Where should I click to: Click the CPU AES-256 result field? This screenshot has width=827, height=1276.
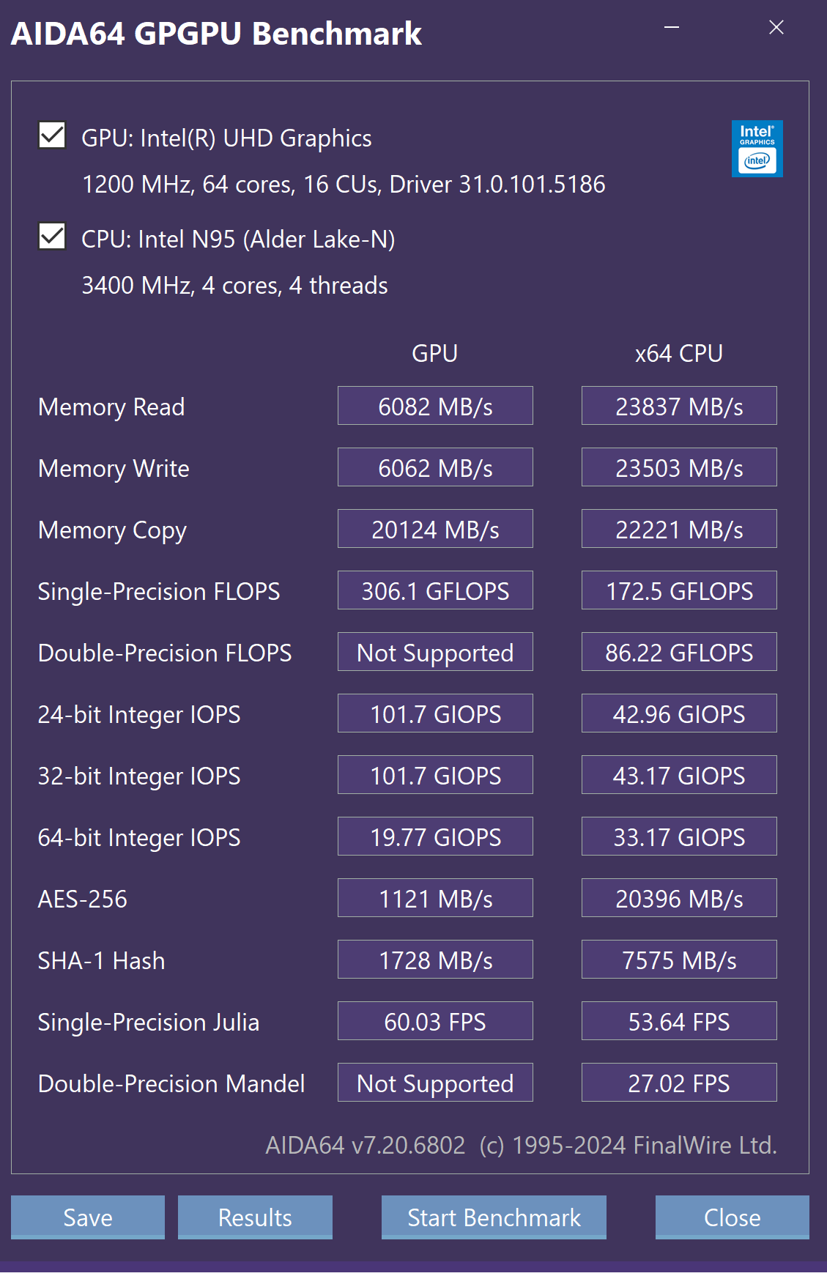pyautogui.click(x=679, y=898)
